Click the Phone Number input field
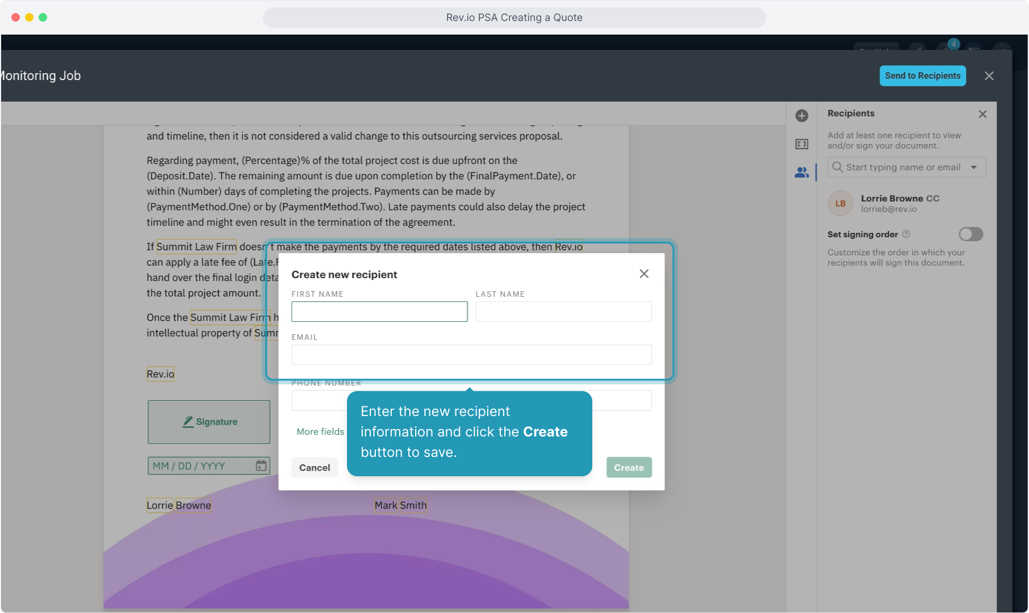Viewport: 1029px width, 613px height. coord(471,401)
